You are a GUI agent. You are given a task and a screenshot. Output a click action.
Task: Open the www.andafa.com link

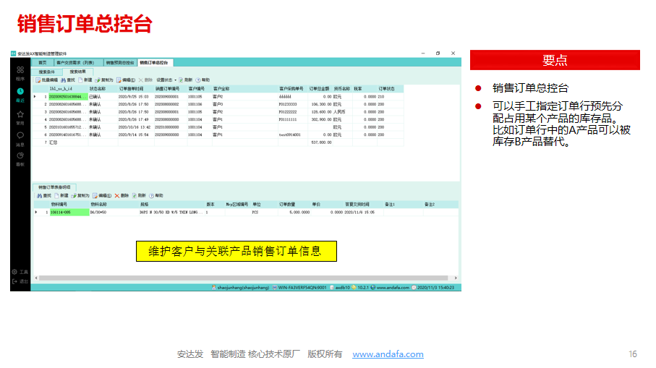click(x=388, y=354)
